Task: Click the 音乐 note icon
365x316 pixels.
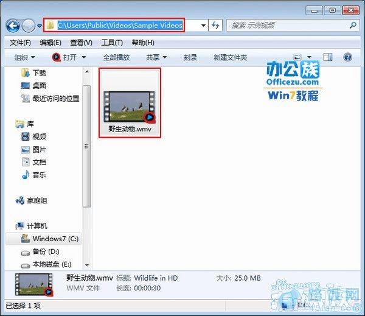Action: point(26,175)
